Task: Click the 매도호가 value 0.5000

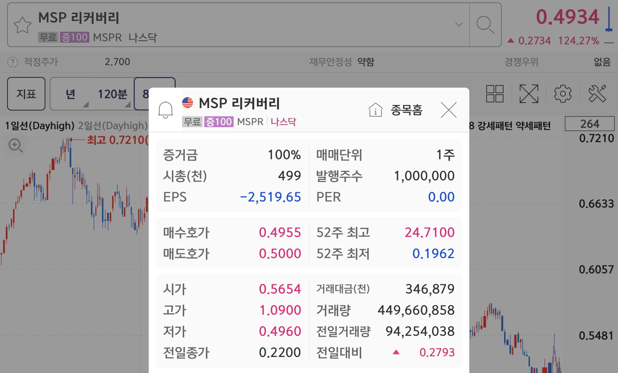Action: coord(280,254)
